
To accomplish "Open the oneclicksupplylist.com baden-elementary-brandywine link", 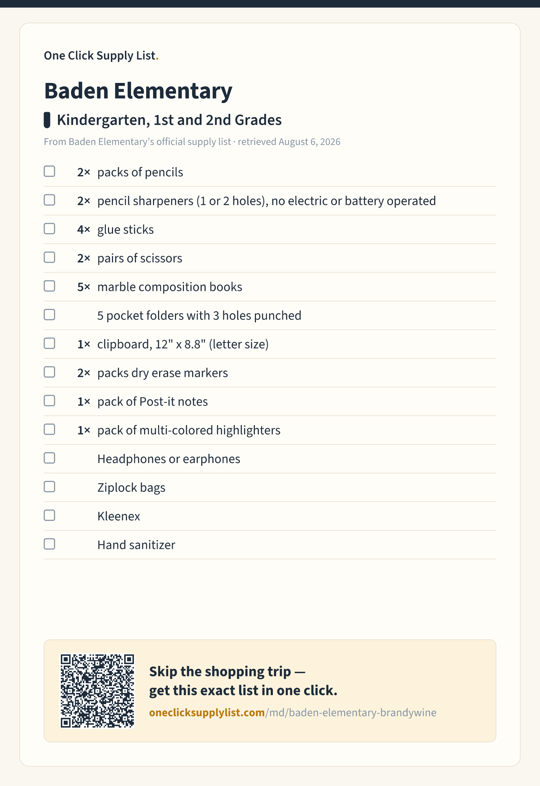I will pyautogui.click(x=293, y=713).
